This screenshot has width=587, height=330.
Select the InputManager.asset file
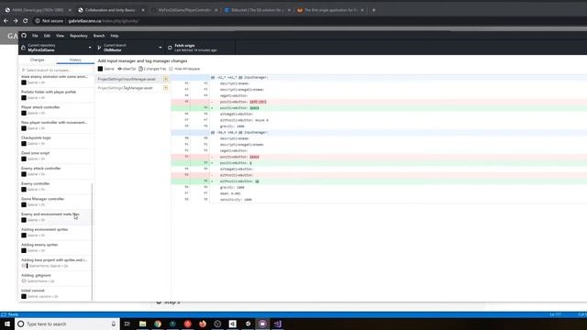coord(132,79)
